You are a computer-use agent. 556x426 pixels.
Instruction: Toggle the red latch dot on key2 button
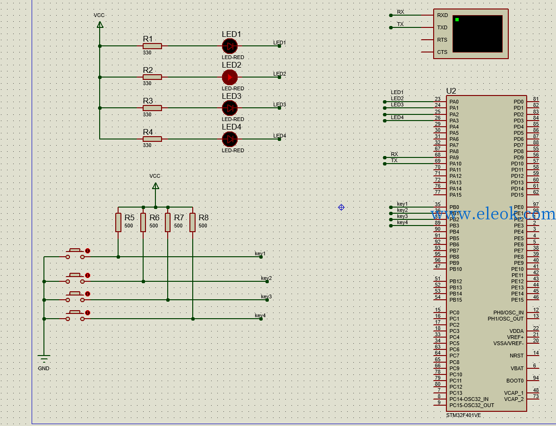click(x=87, y=276)
